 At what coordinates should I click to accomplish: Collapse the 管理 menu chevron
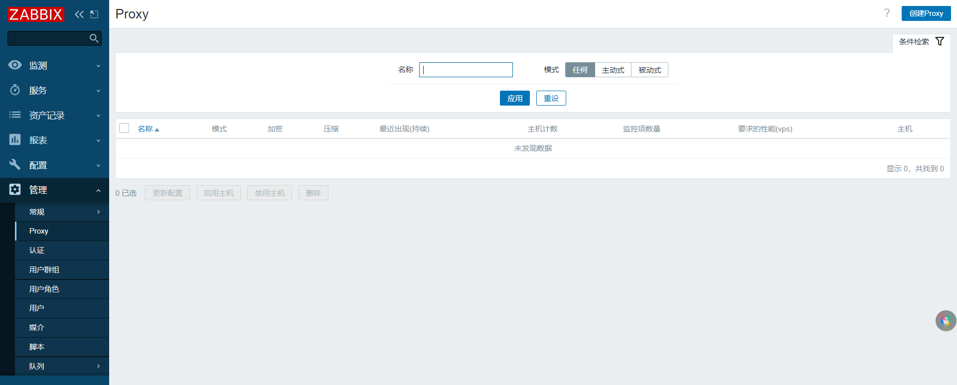(x=98, y=190)
